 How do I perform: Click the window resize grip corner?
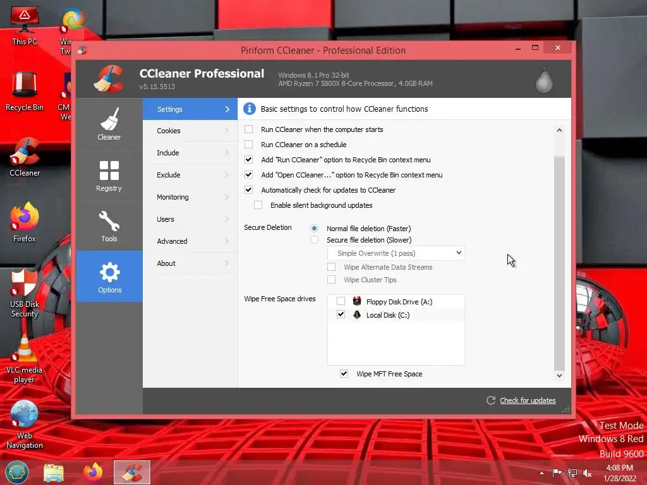(565, 409)
